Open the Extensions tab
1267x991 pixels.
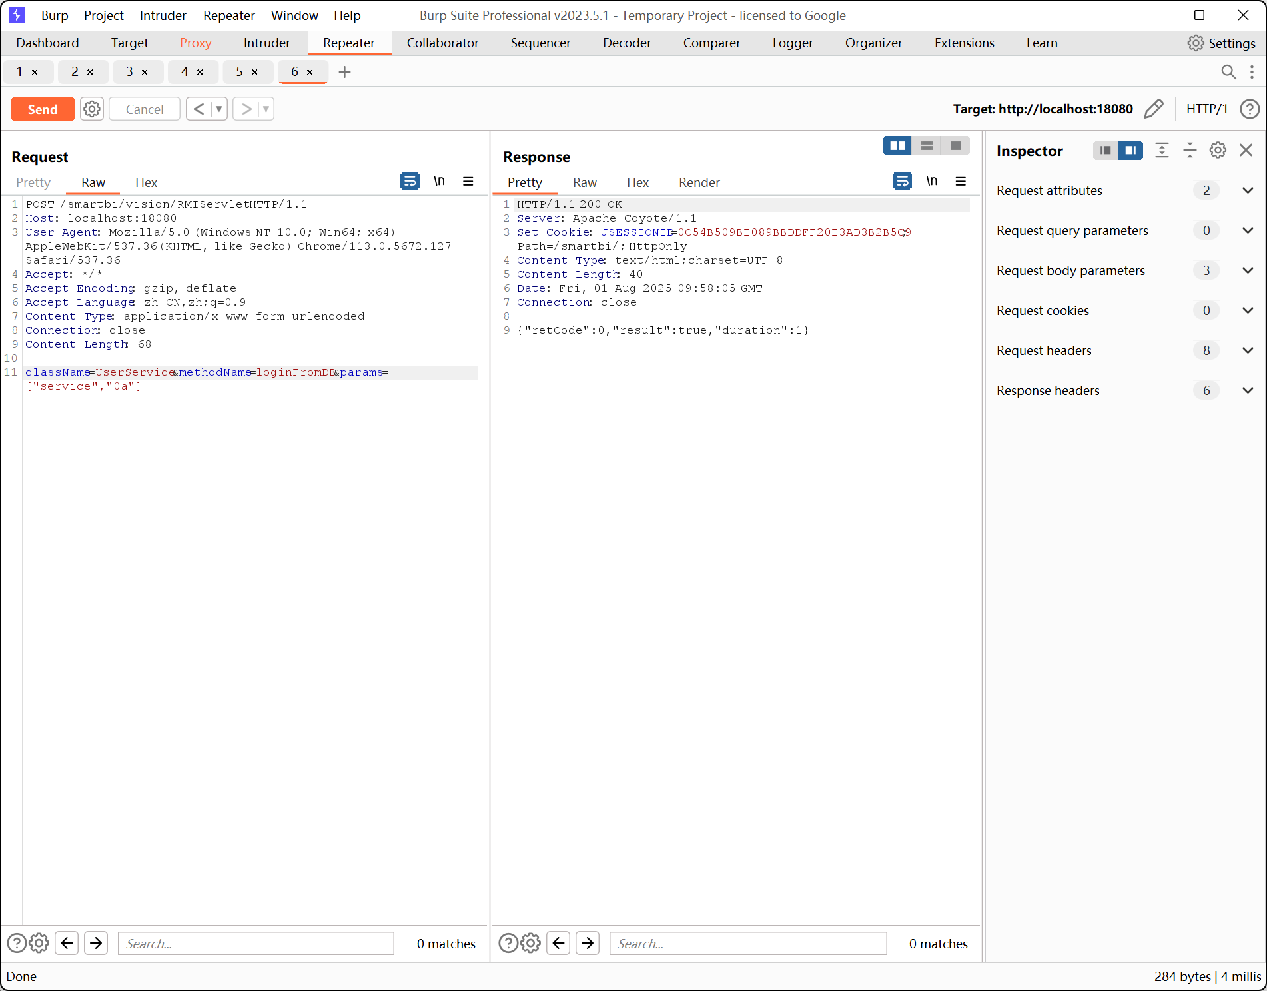964,43
